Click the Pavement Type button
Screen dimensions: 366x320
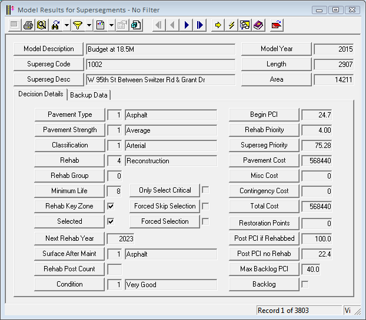(x=70, y=114)
